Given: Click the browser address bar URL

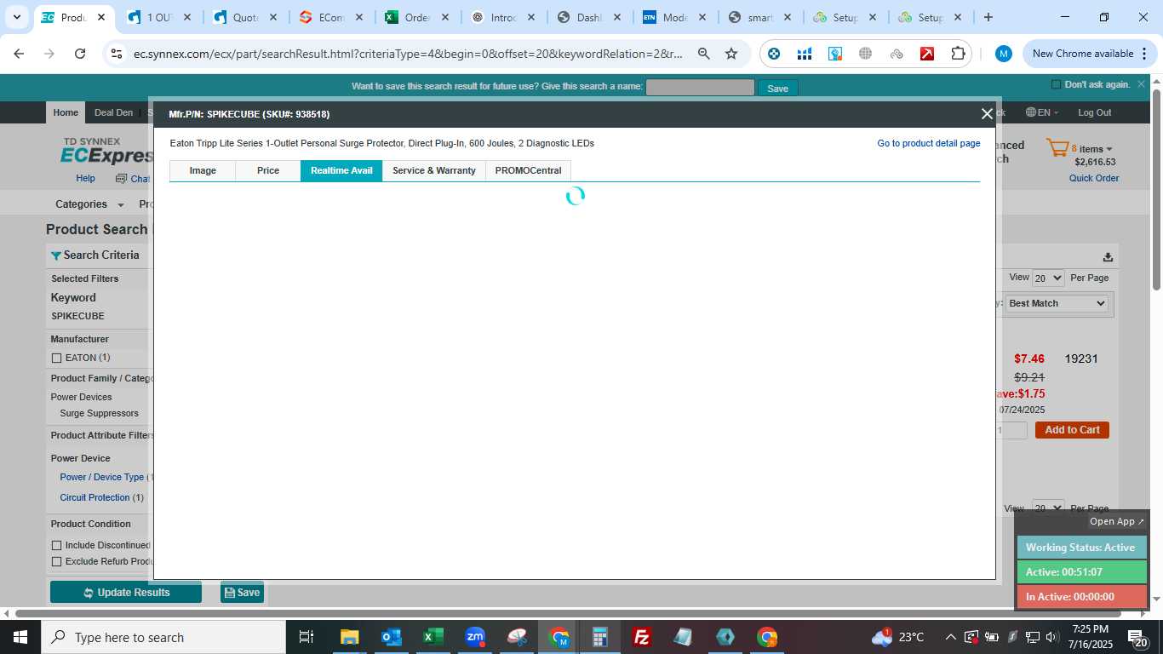Looking at the screenshot, I should coord(408,54).
